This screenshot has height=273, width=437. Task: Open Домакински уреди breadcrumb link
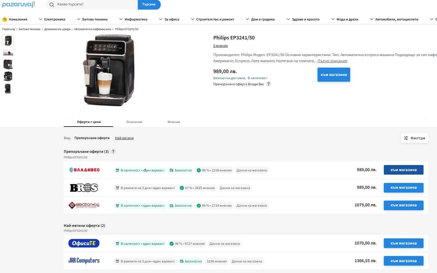[57, 29]
